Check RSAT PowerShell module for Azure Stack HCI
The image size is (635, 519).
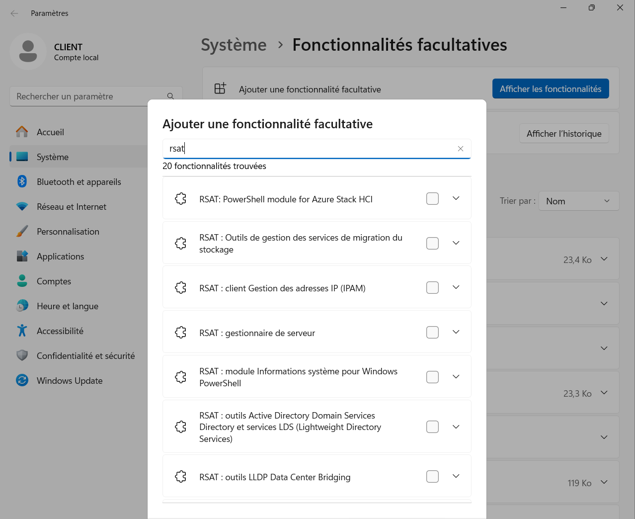pos(432,199)
